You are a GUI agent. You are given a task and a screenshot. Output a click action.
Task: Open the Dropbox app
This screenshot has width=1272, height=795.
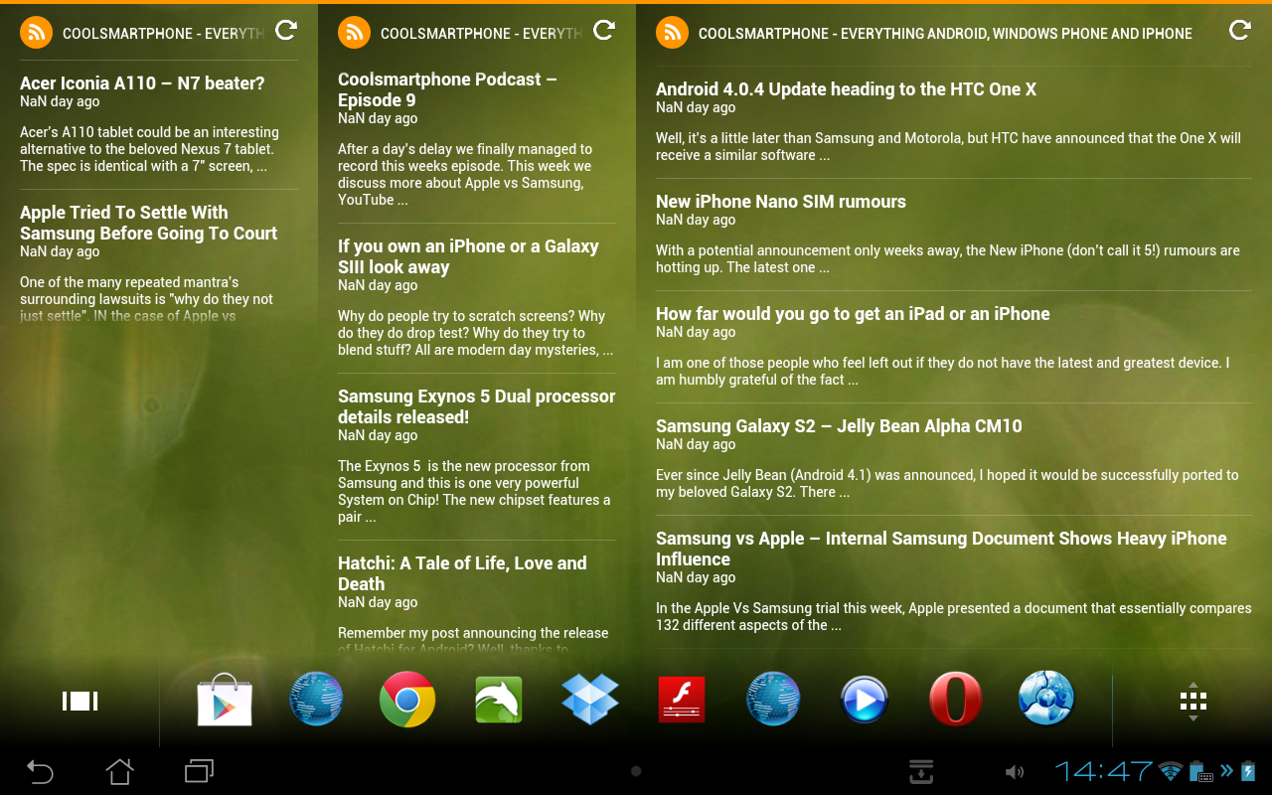[x=590, y=700]
